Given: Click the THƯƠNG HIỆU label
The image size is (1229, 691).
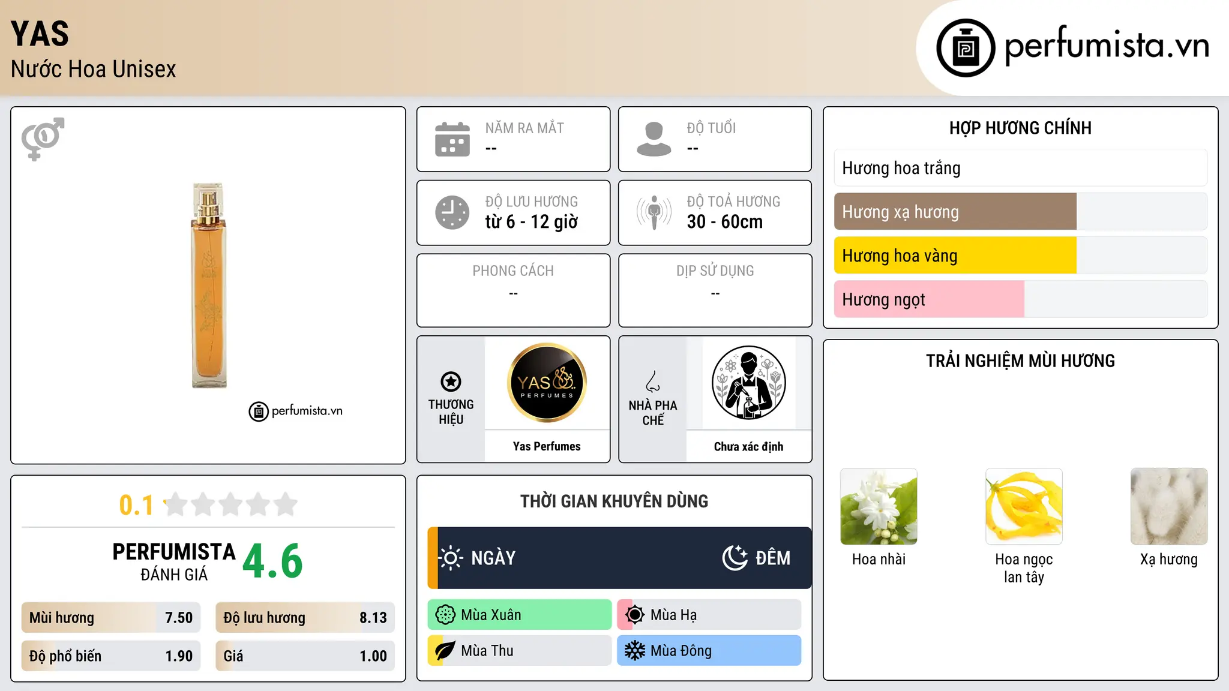Looking at the screenshot, I should coord(451,412).
